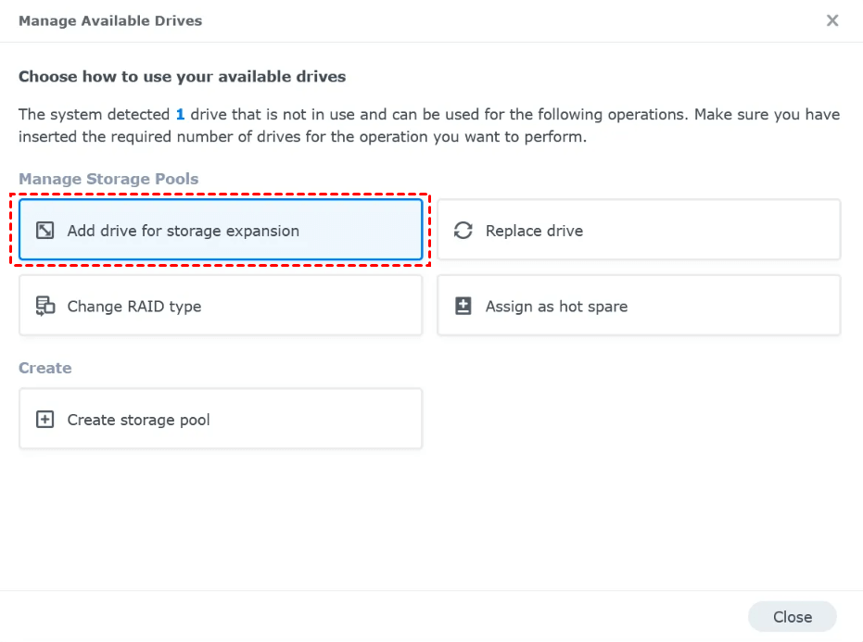Choose Assign as hot spare
The width and height of the screenshot is (863, 642).
556,306
